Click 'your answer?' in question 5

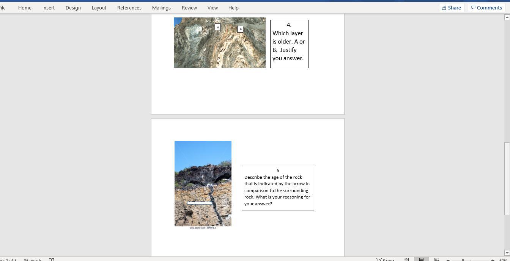point(258,204)
